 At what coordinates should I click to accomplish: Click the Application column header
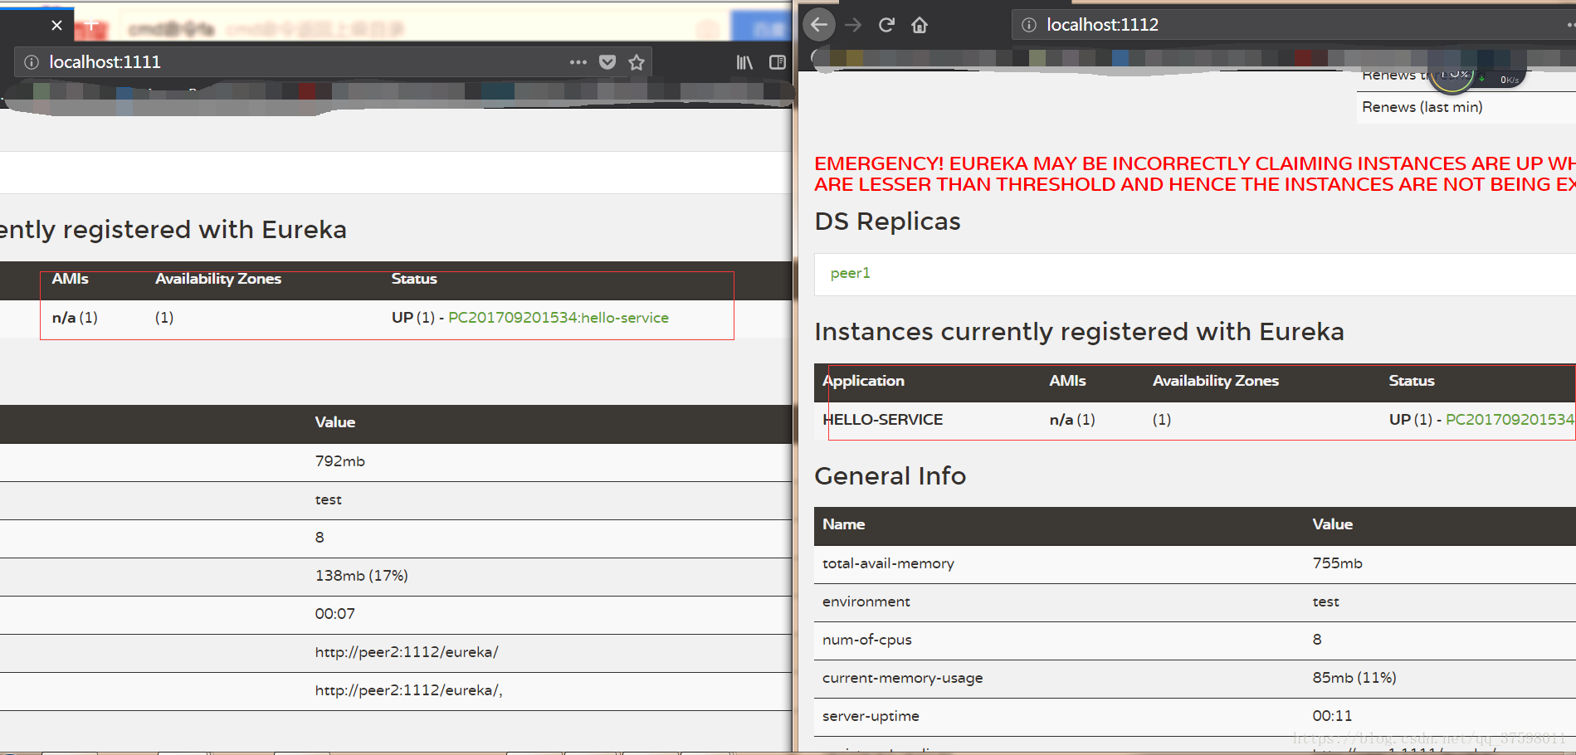864,381
